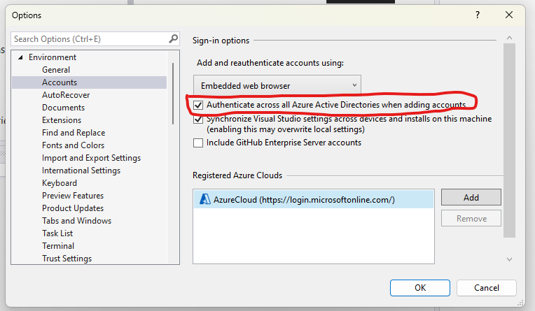Open AutoRecover settings

point(66,95)
